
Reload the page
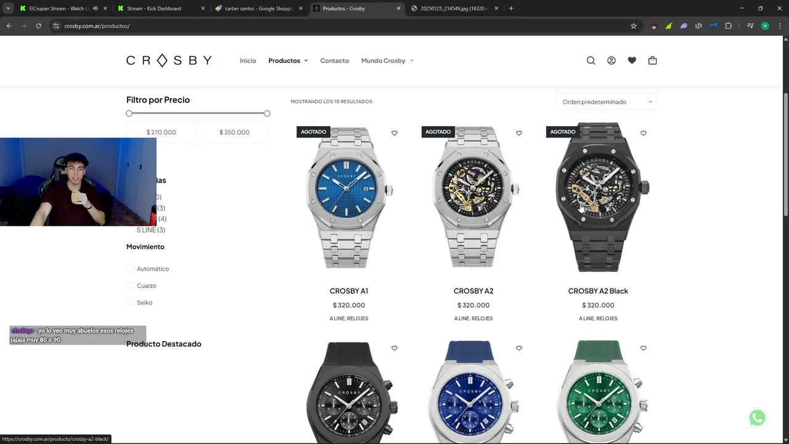coord(38,26)
